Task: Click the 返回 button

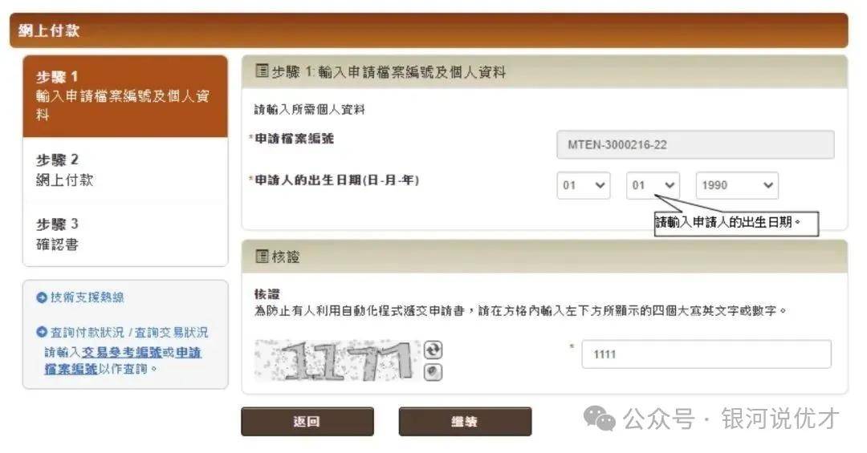Action: pos(307,422)
